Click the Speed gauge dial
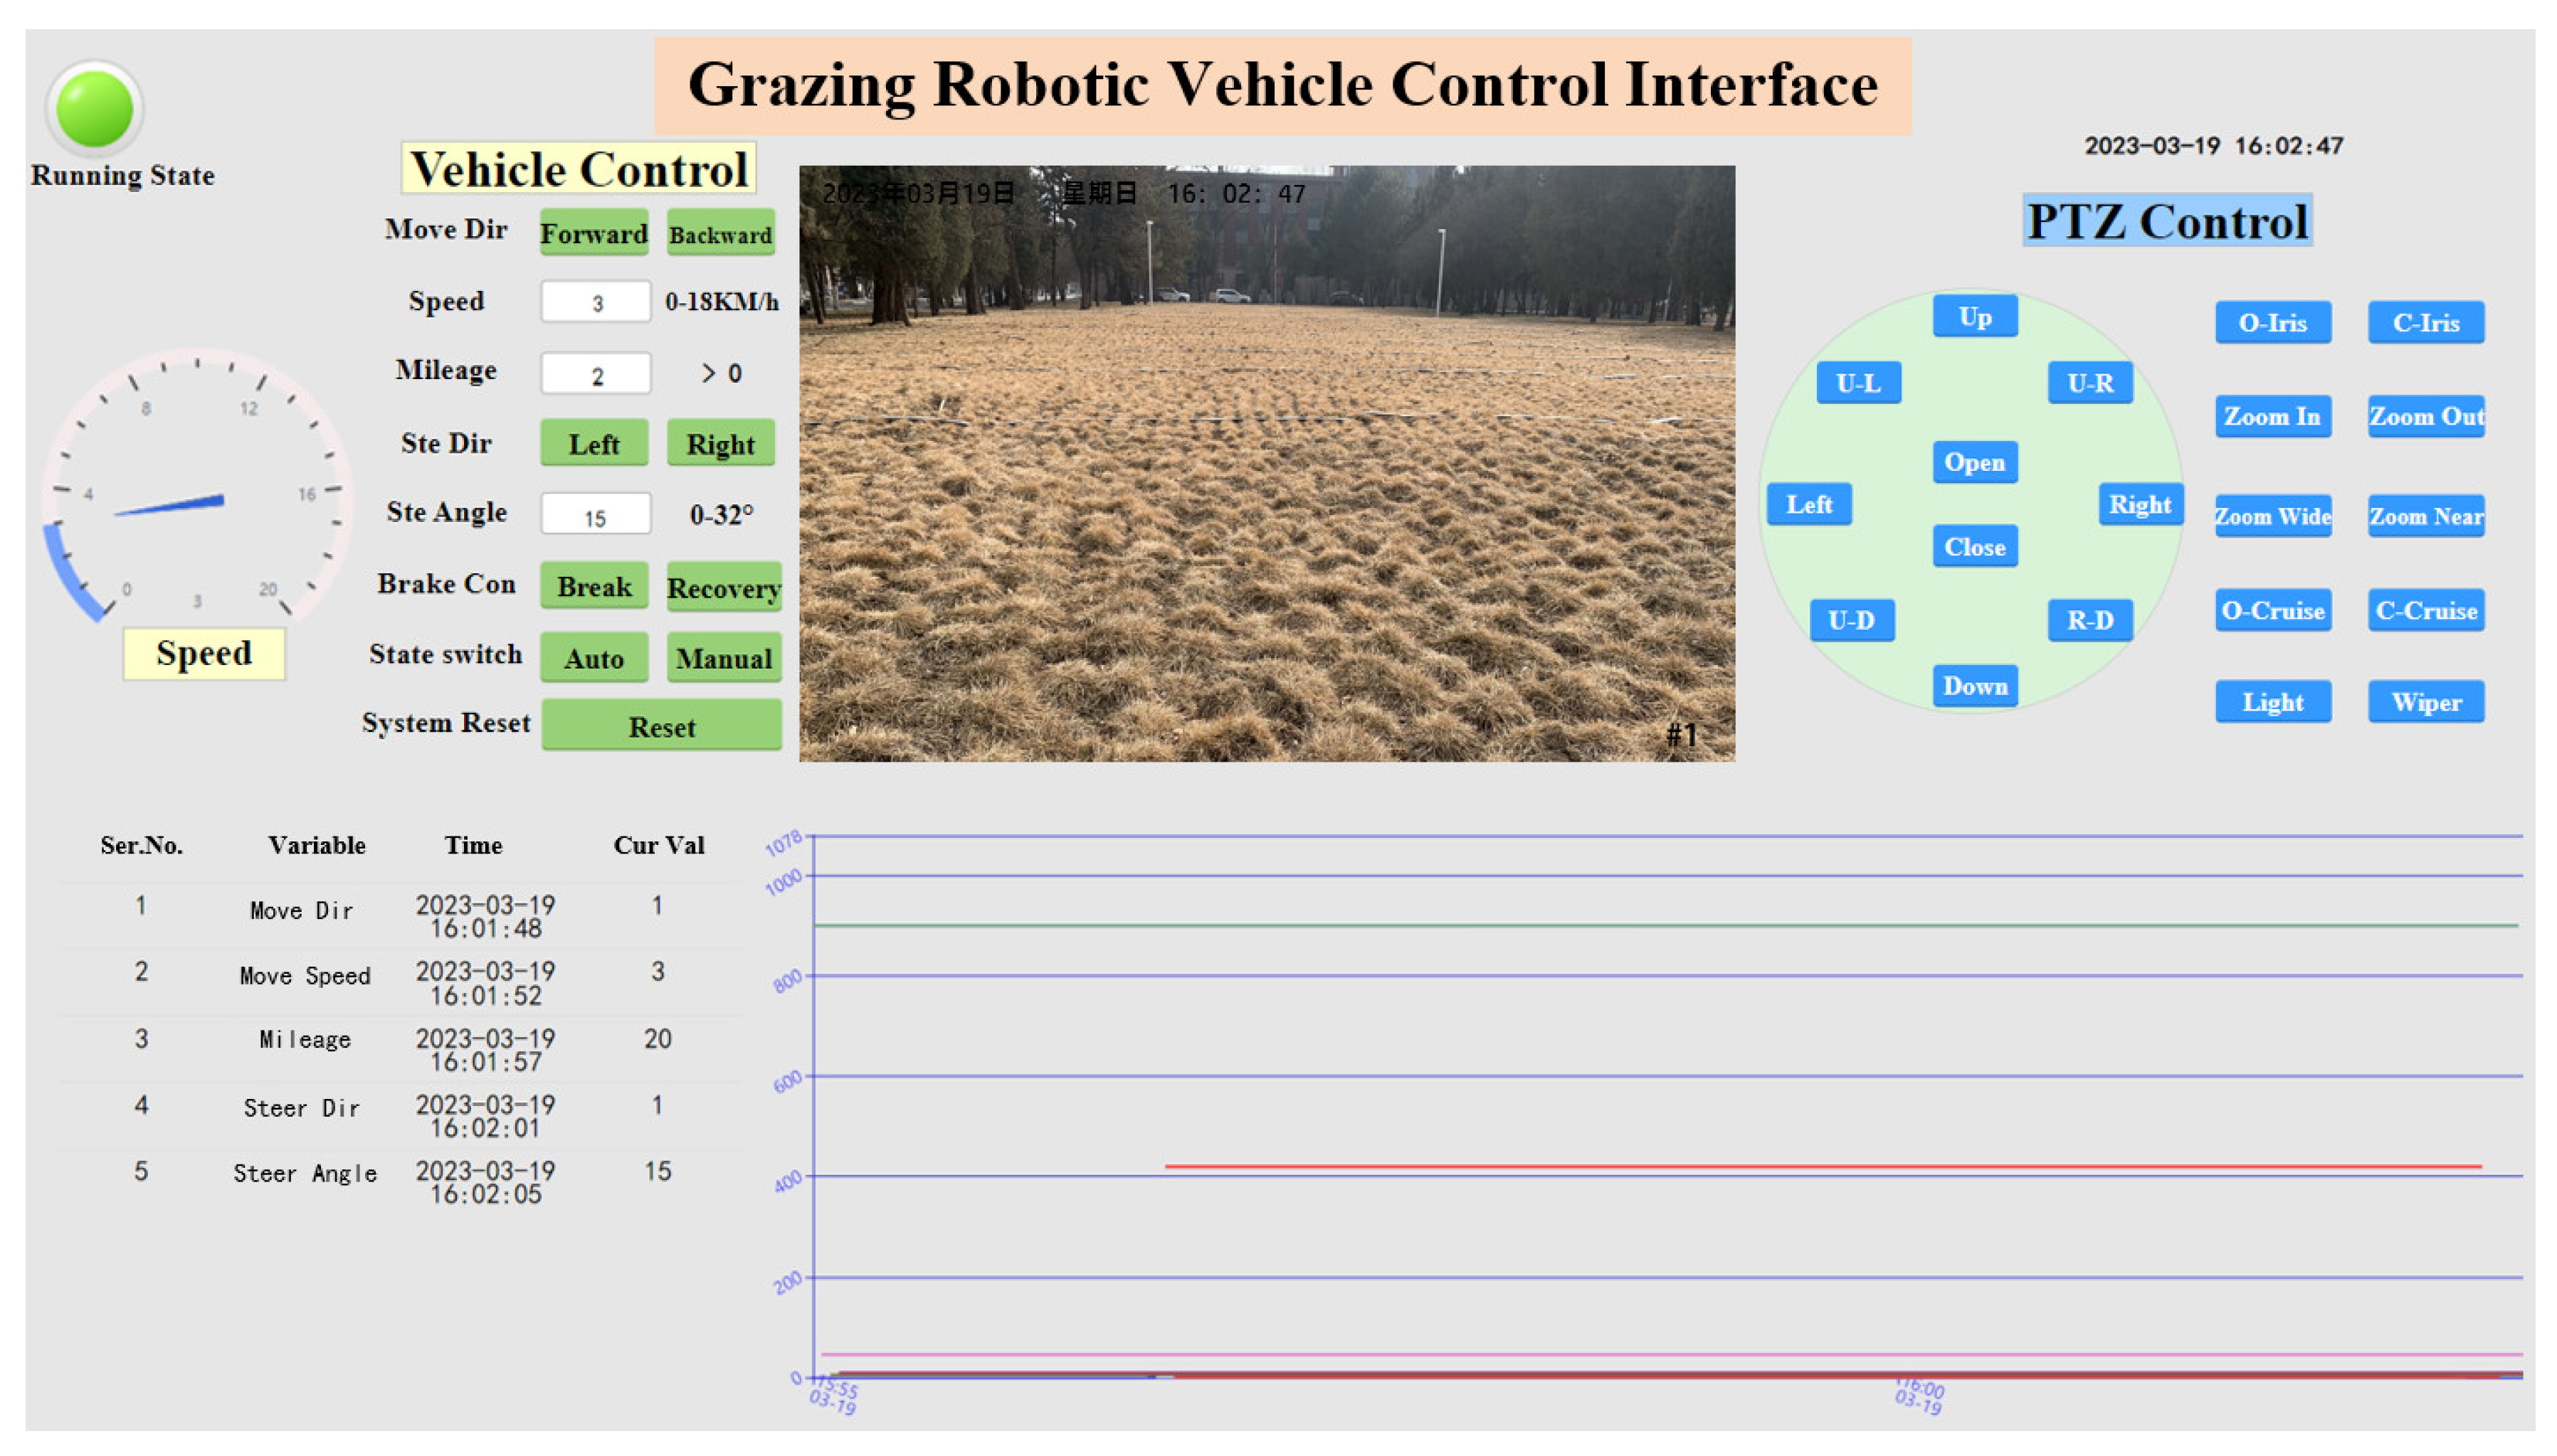 (x=197, y=490)
